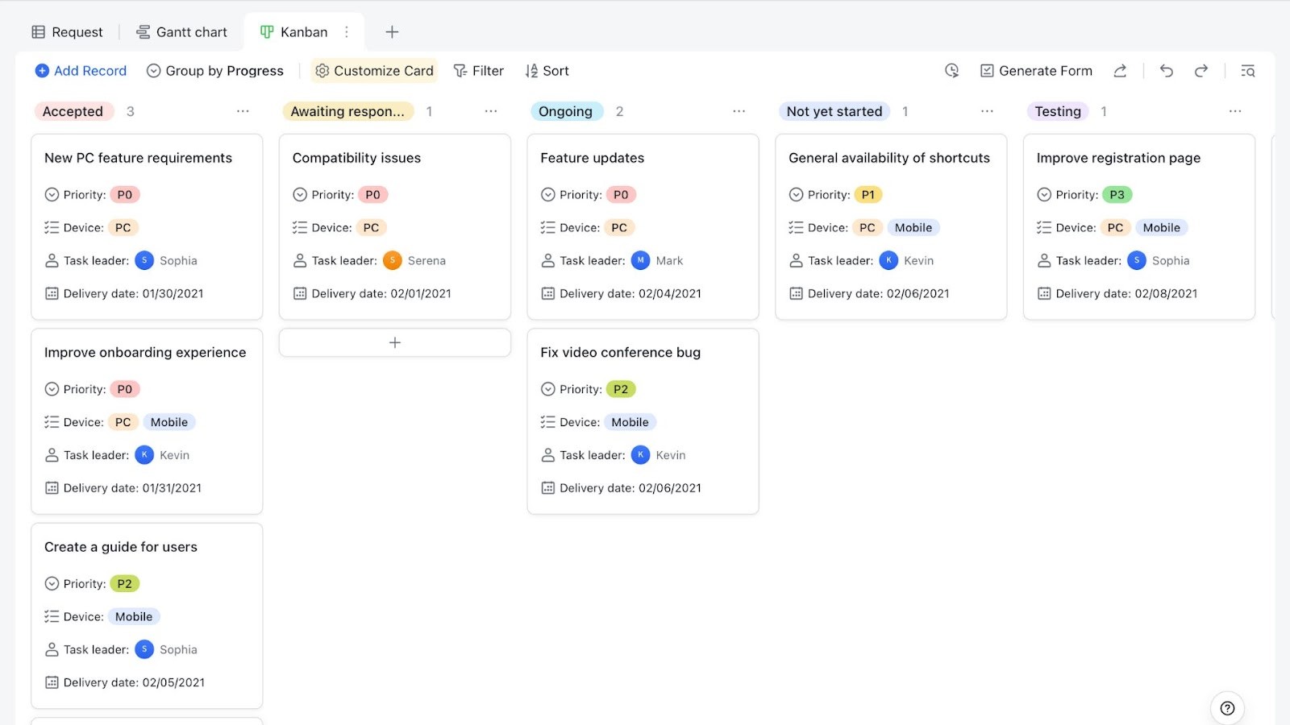
Task: Open the Filter funnel icon
Action: pos(458,71)
